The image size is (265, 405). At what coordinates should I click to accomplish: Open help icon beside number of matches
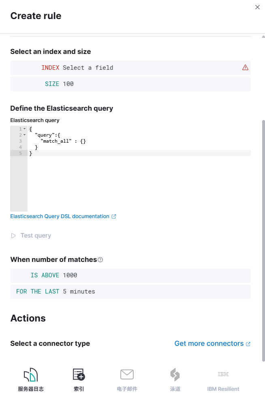click(100, 260)
